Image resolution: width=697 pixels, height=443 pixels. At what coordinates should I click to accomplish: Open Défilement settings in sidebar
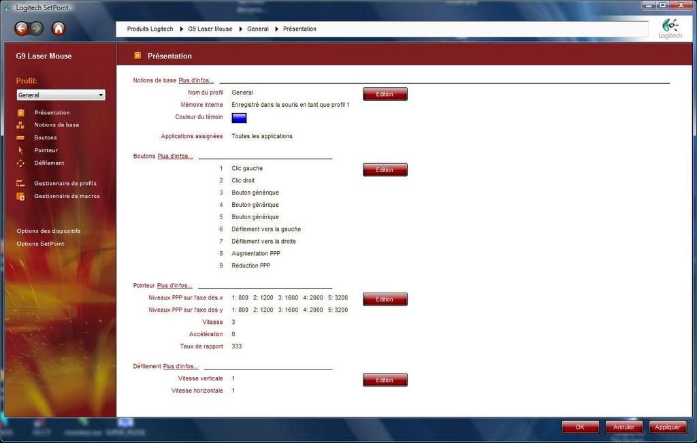[x=48, y=163]
